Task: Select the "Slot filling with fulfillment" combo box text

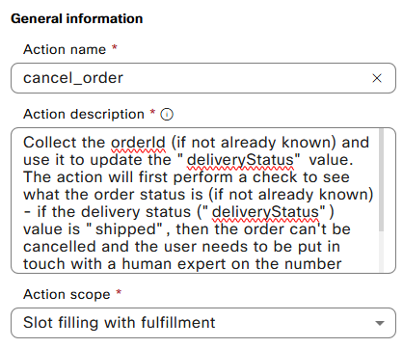Action: click(120, 322)
